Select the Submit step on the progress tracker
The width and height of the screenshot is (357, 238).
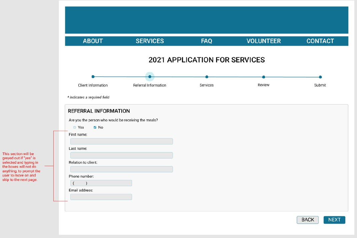coord(320,77)
